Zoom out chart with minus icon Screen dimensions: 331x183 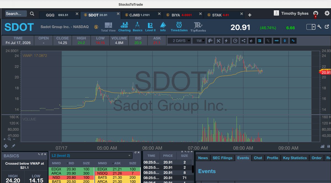click(14, 139)
